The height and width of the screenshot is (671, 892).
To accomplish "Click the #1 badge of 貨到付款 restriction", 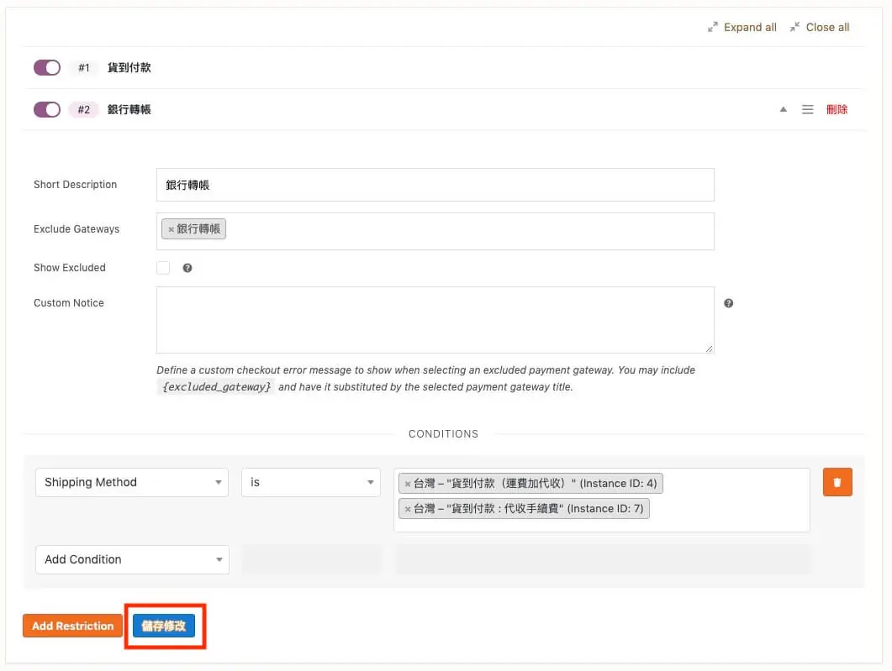I will pyautogui.click(x=83, y=68).
